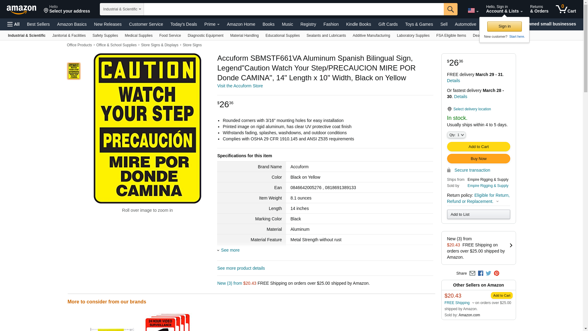The image size is (588, 331).
Task: Open Today's Deals menu item
Action: [184, 24]
